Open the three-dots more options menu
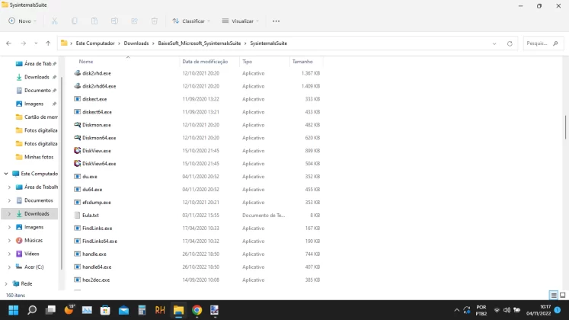 (277, 21)
